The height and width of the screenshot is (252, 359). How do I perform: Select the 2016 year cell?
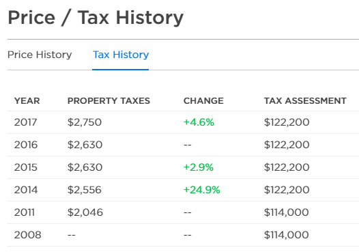pos(26,145)
